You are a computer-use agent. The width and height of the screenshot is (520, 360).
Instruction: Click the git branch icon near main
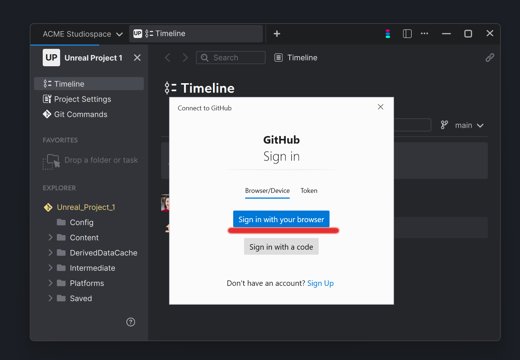(x=444, y=125)
